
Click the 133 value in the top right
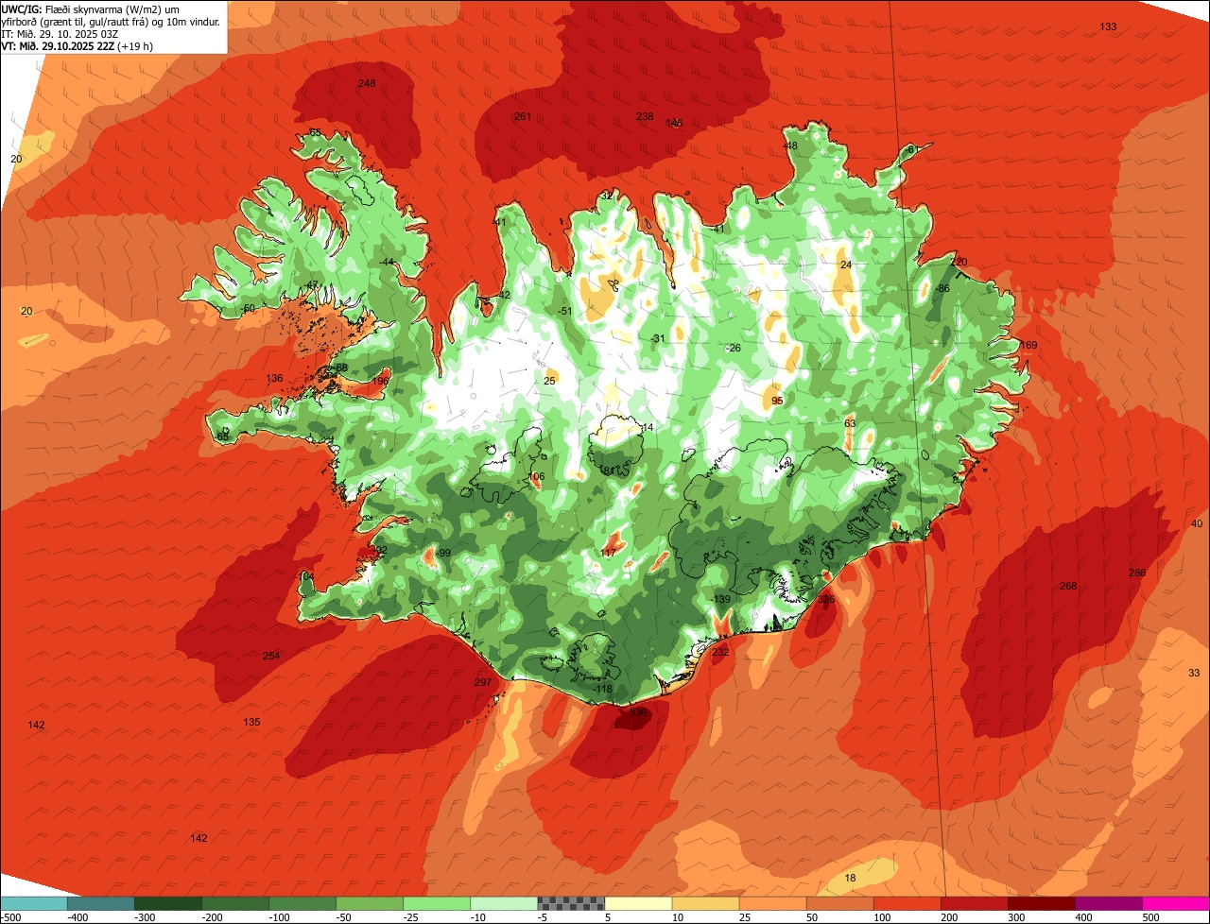point(1108,26)
